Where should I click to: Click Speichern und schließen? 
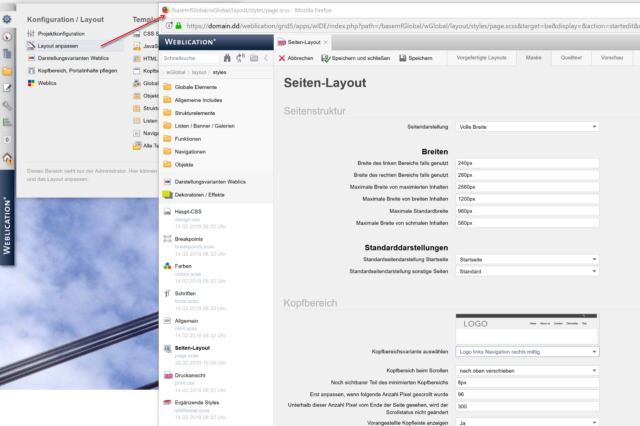(355, 58)
